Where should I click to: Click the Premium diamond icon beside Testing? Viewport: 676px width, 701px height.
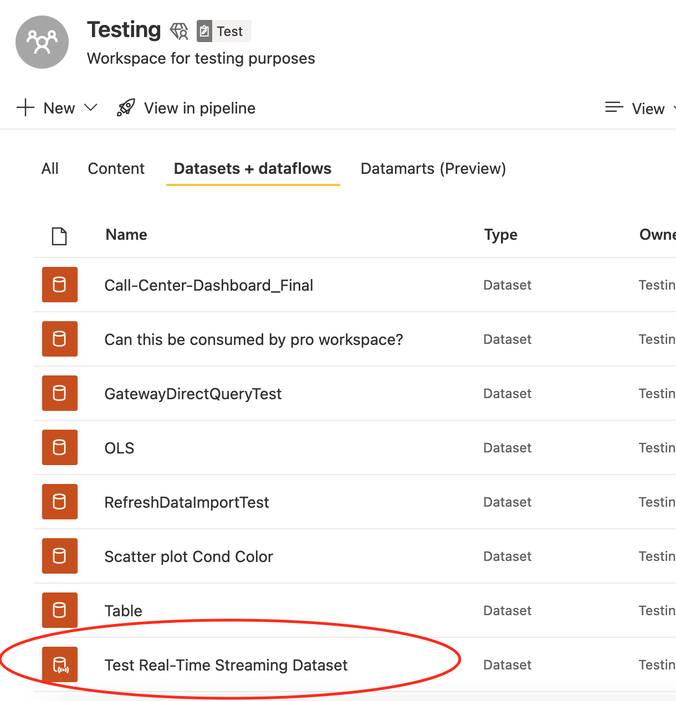179,31
